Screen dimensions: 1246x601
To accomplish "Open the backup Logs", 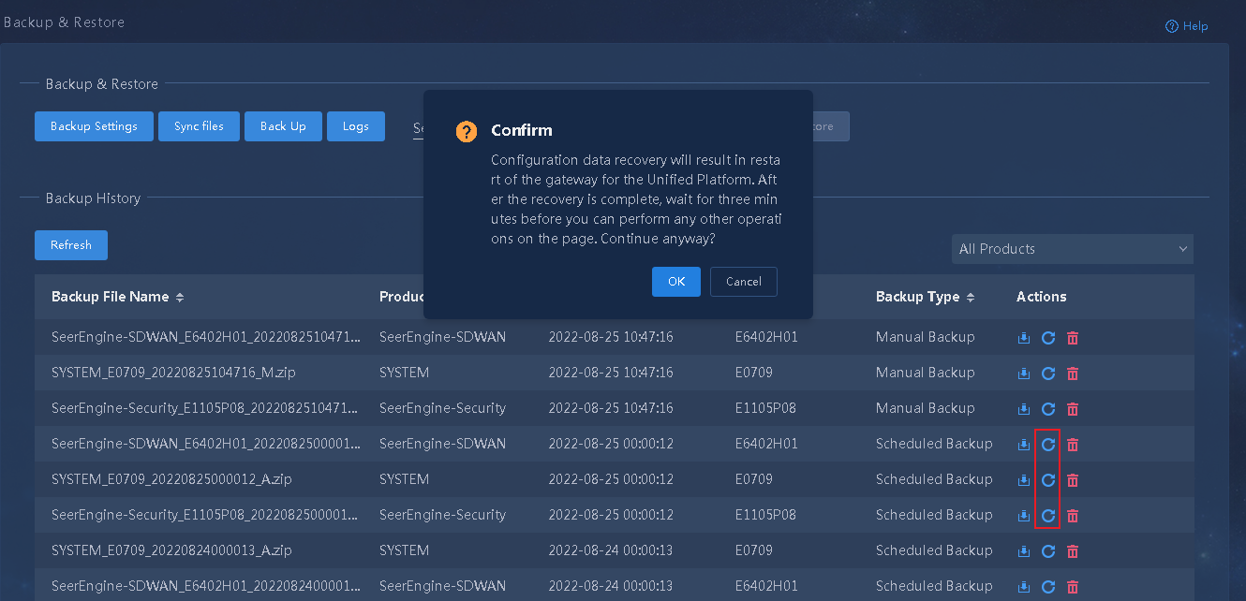I will tap(356, 126).
